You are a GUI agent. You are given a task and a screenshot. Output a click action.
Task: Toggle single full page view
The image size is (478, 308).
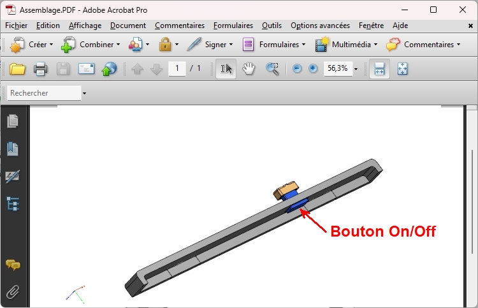(403, 69)
